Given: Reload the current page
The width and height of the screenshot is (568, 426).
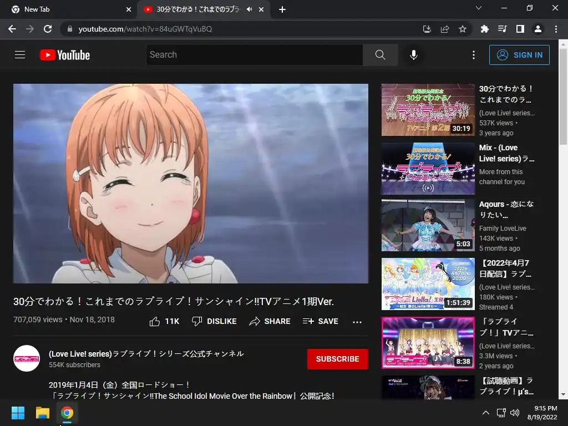Looking at the screenshot, I should pyautogui.click(x=48, y=29).
